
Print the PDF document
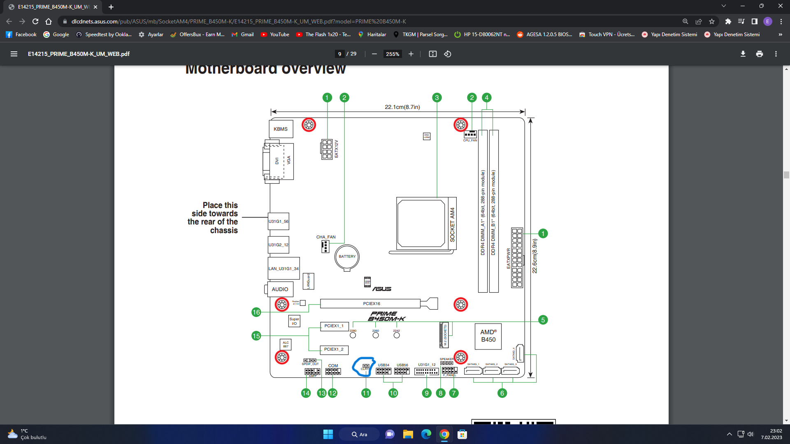(759, 54)
